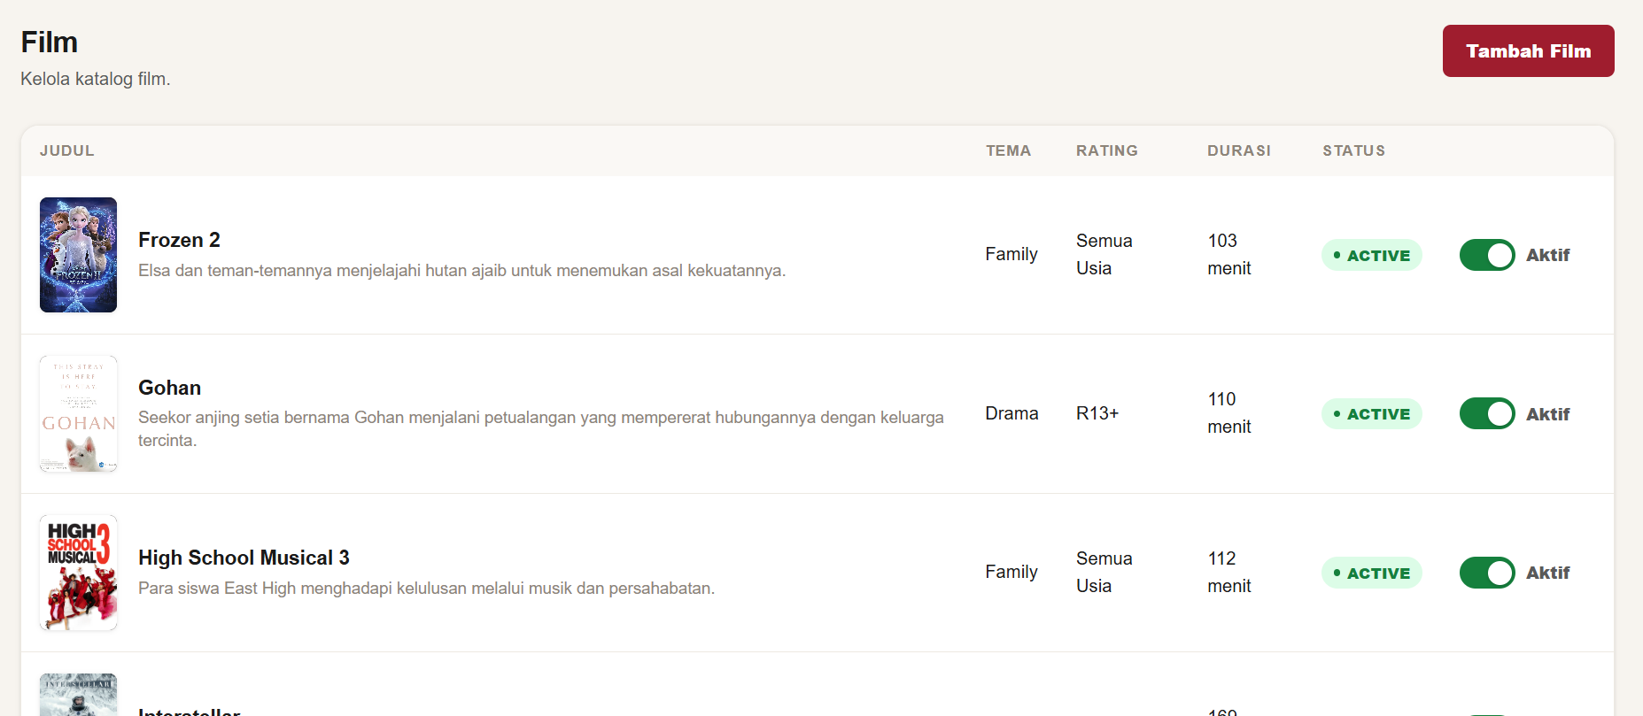This screenshot has width=1643, height=716.
Task: Click the Tambah Film button
Action: 1528,50
